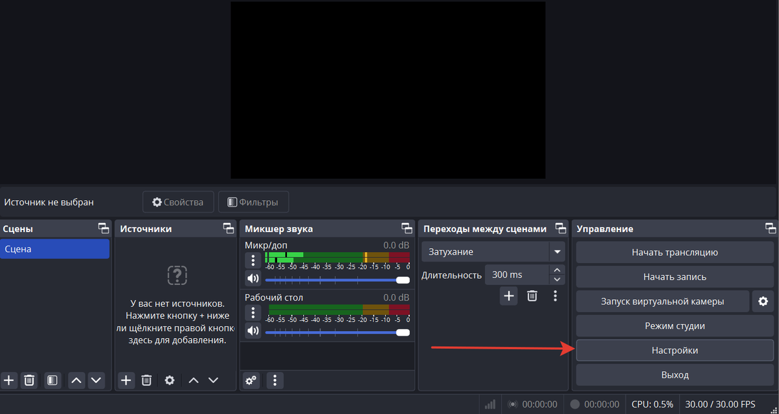779x414 pixels.
Task: Click Начать запись button
Action: 675,277
